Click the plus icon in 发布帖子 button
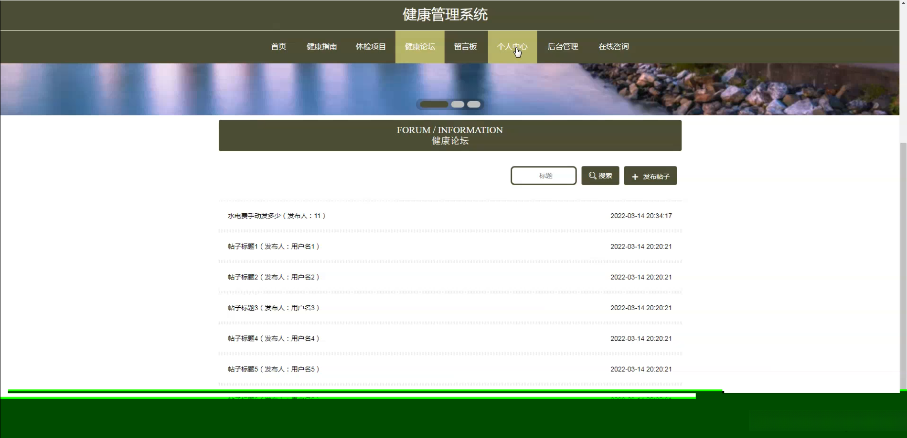This screenshot has height=438, width=907. coord(635,177)
